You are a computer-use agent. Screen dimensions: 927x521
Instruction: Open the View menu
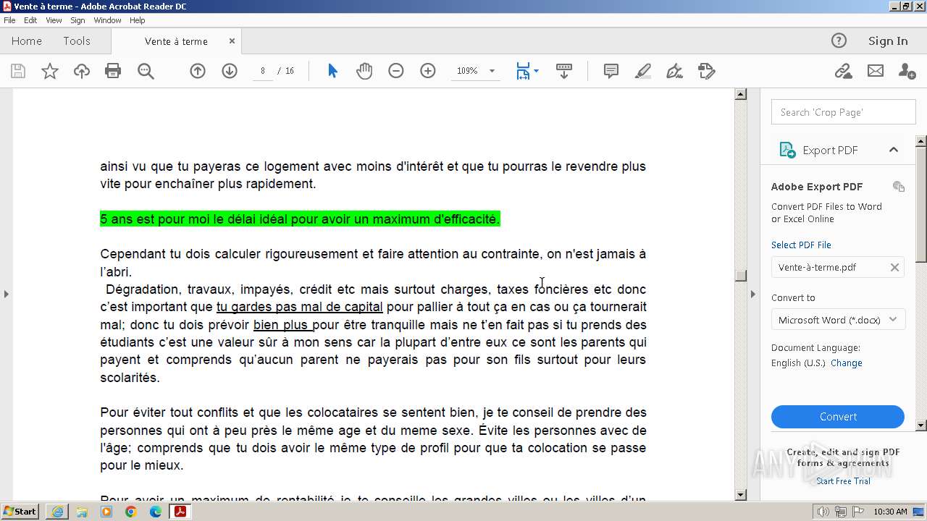(54, 20)
